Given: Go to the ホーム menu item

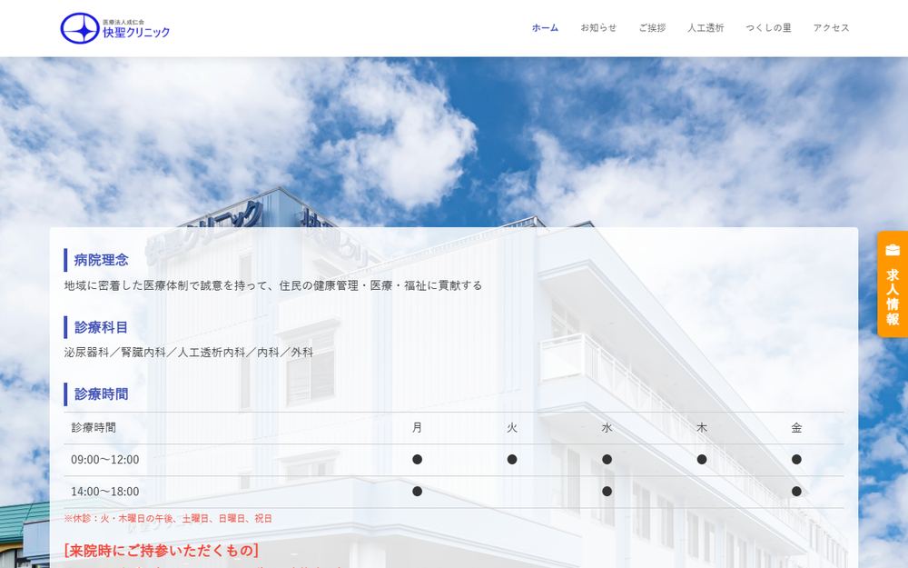Looking at the screenshot, I should click(x=545, y=28).
